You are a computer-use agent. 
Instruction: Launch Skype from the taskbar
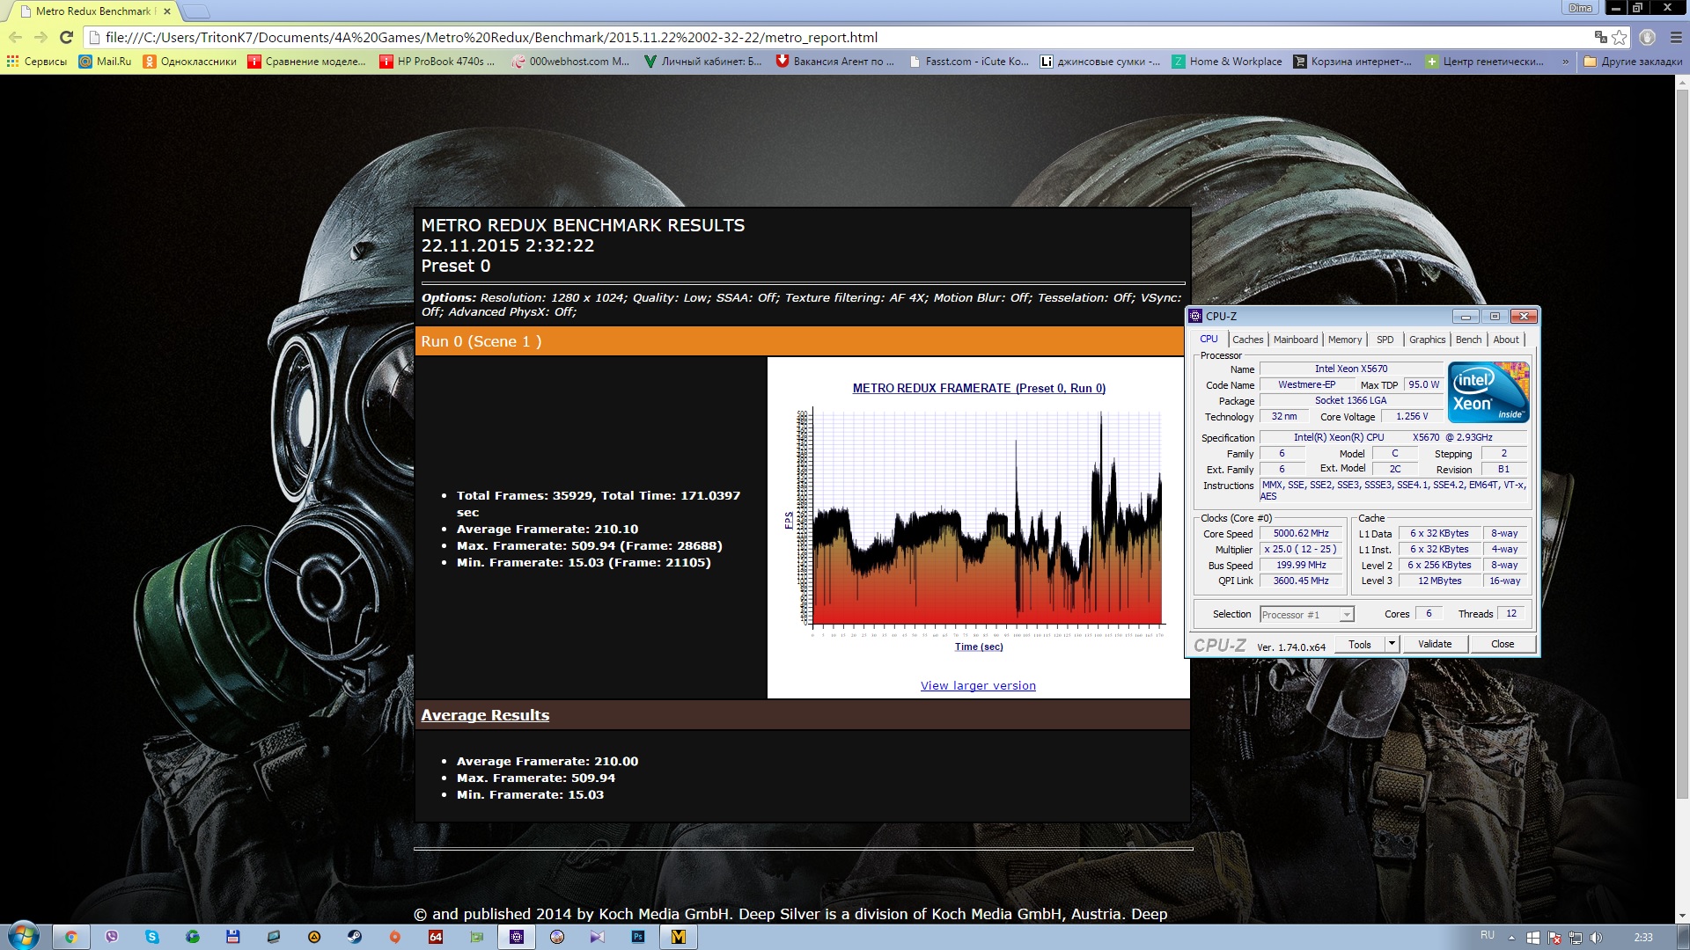coord(152,937)
